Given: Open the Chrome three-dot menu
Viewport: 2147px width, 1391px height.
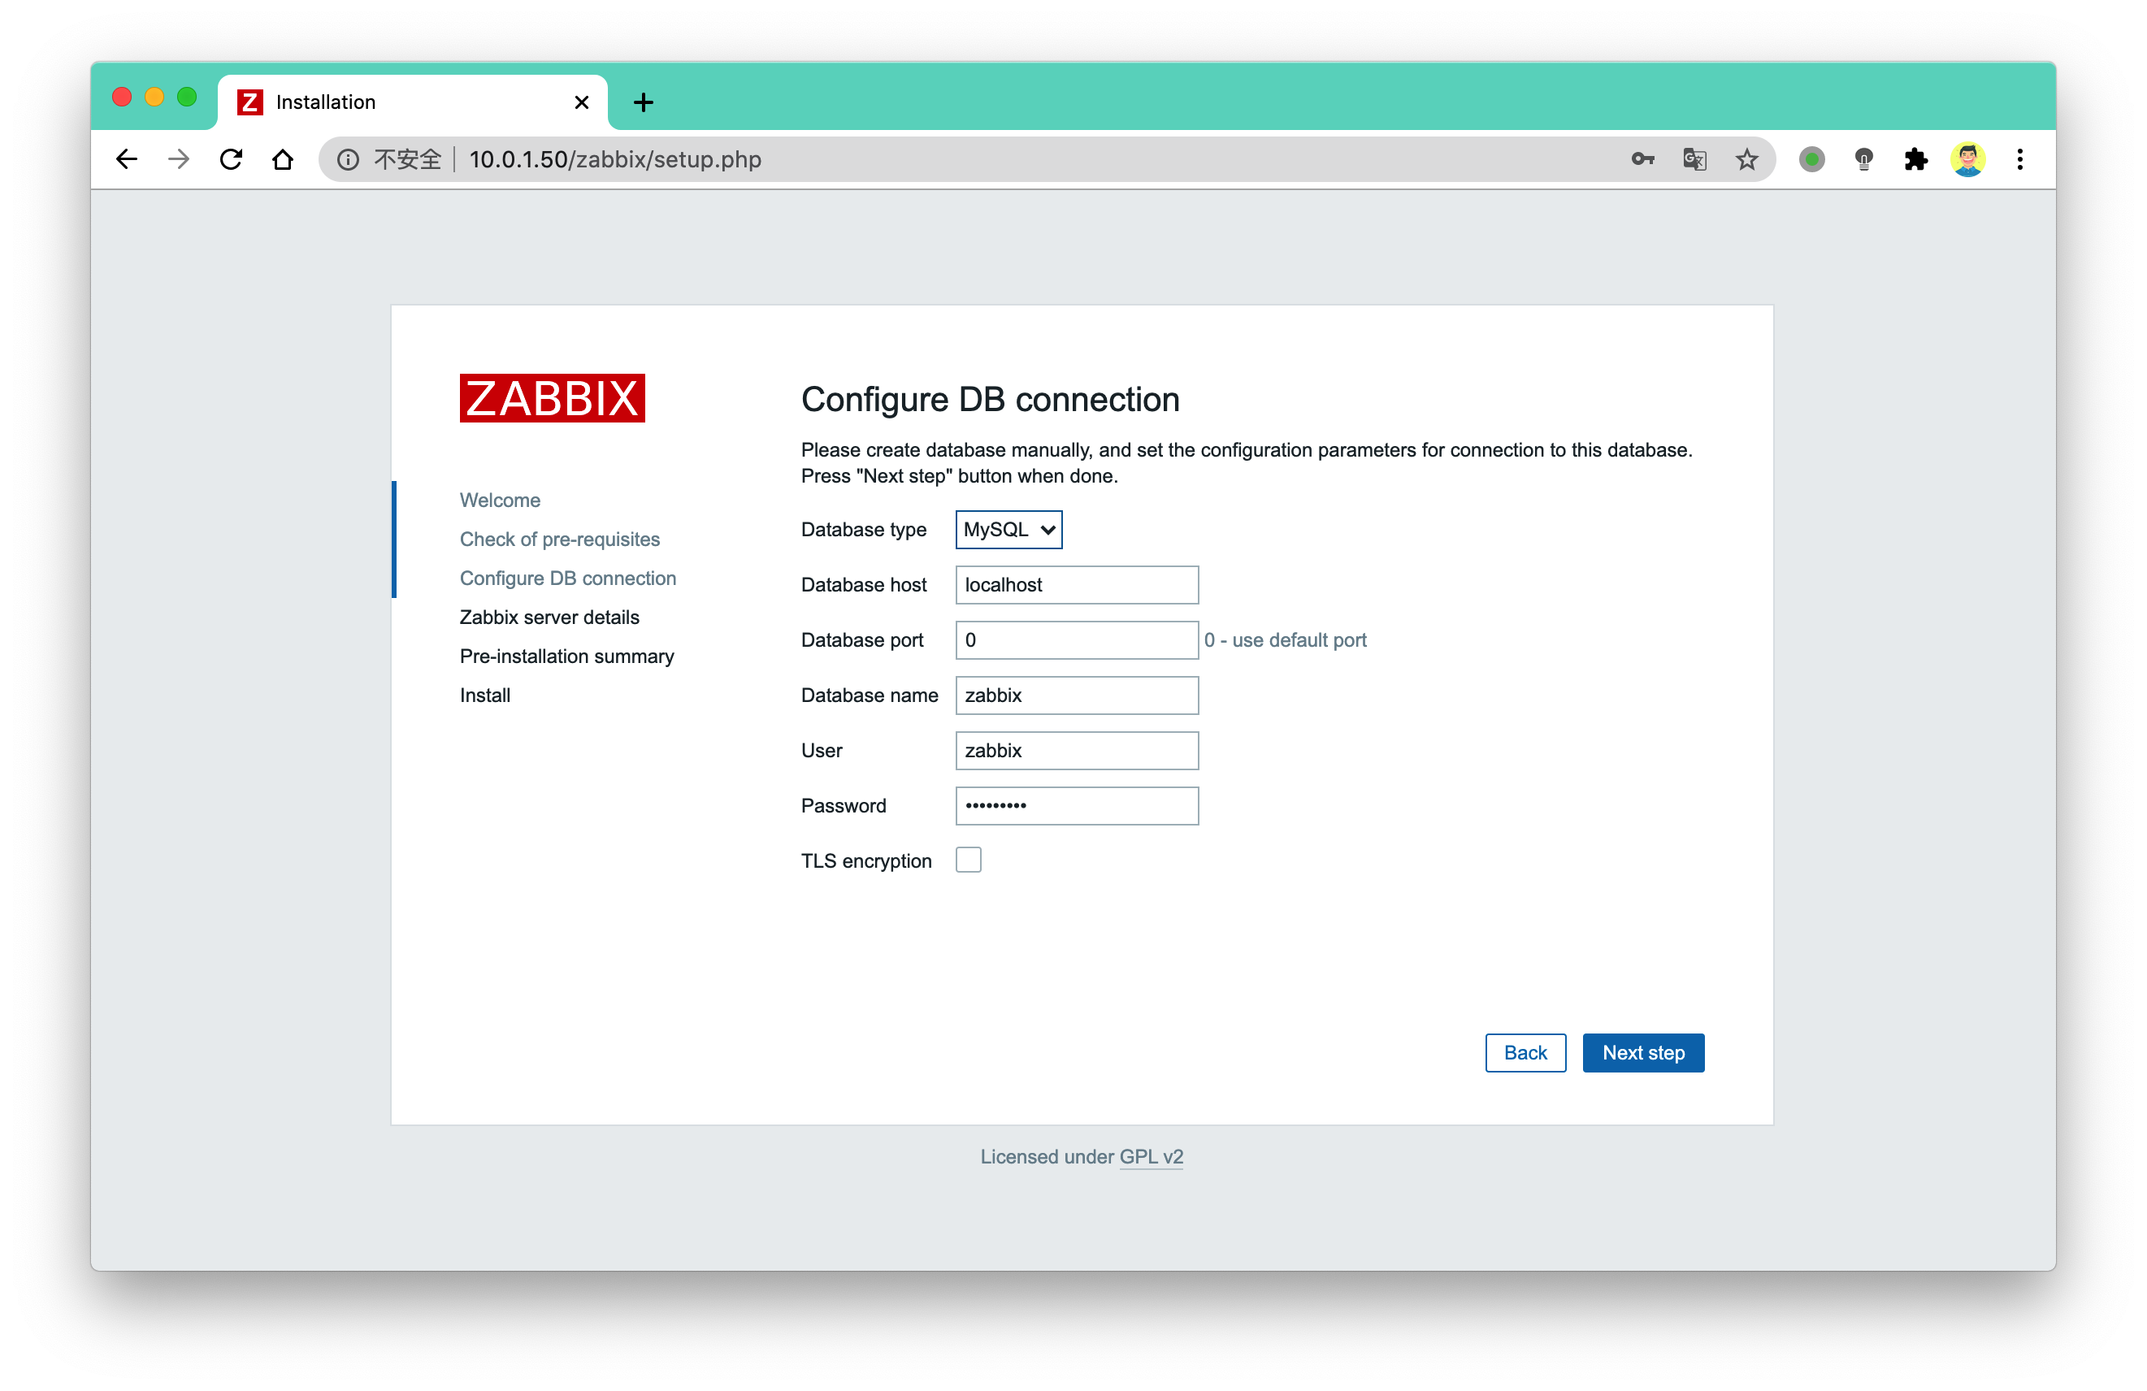Looking at the screenshot, I should pos(2019,160).
